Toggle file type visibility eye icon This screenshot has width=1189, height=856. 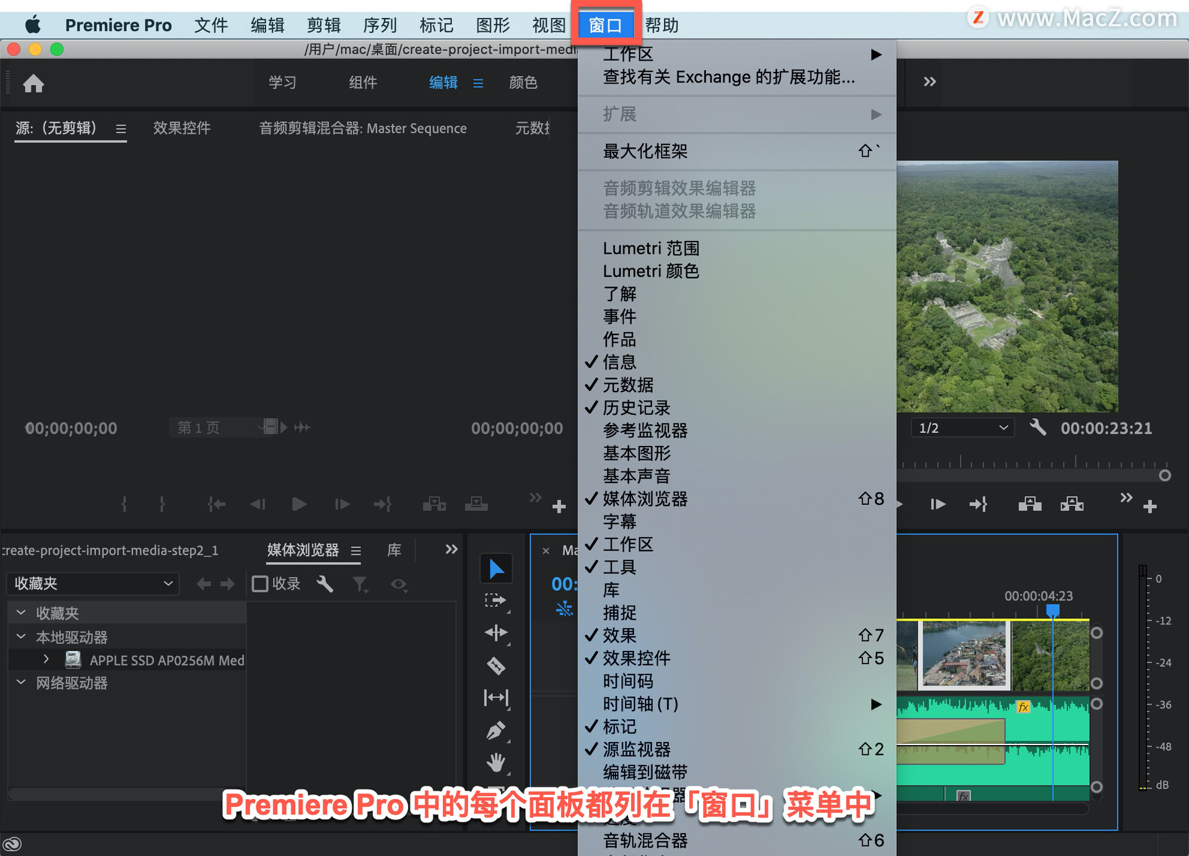[x=399, y=584]
